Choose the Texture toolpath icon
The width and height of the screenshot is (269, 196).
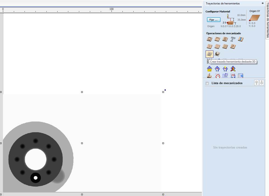coord(225,46)
